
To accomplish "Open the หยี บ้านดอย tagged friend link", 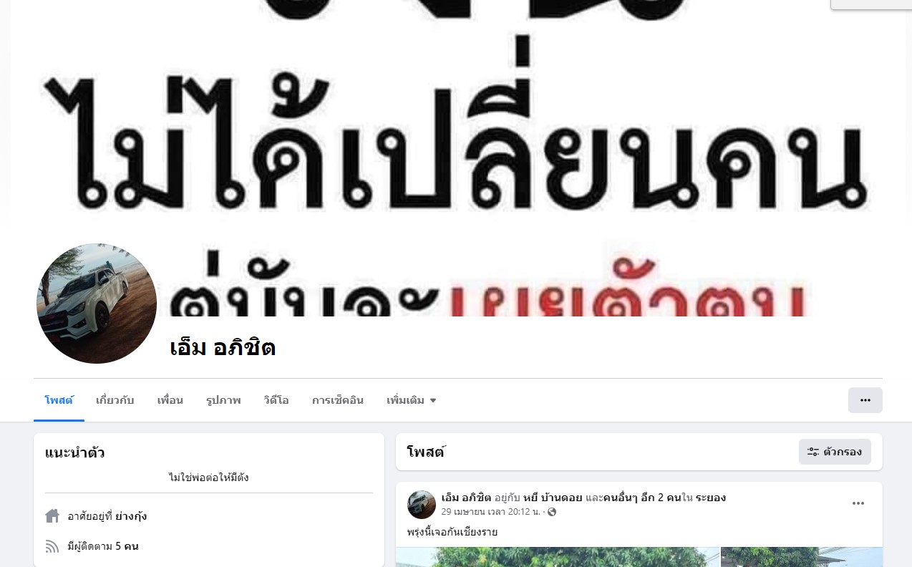I will click(x=553, y=498).
